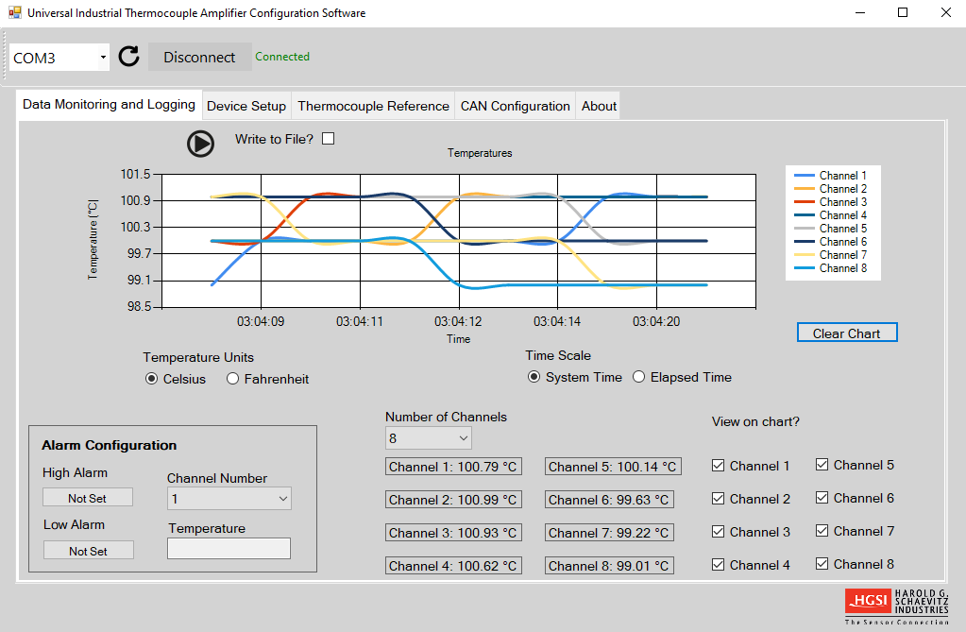Click the Clear Chart button
The height and width of the screenshot is (632, 966).
pyautogui.click(x=846, y=333)
